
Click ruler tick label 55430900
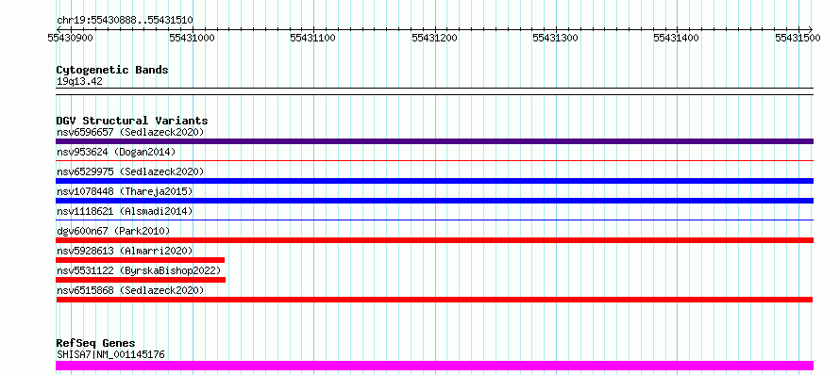point(70,38)
